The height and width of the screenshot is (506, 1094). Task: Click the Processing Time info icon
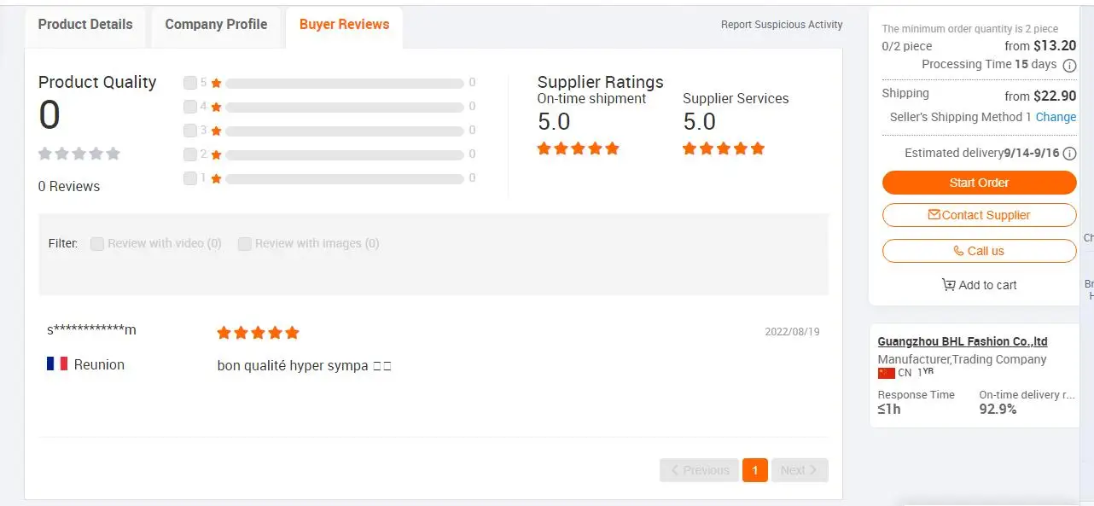(x=1069, y=65)
